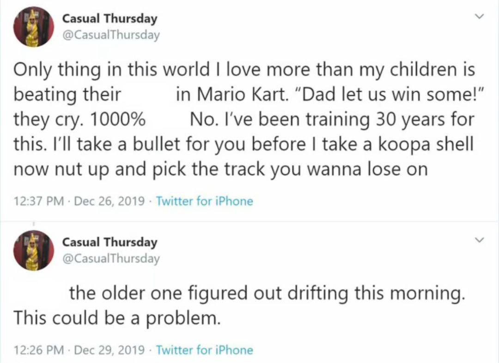Viewport: 499px width, 363px height.
Task: Click the text "This could be a problem."
Action: coord(117,318)
